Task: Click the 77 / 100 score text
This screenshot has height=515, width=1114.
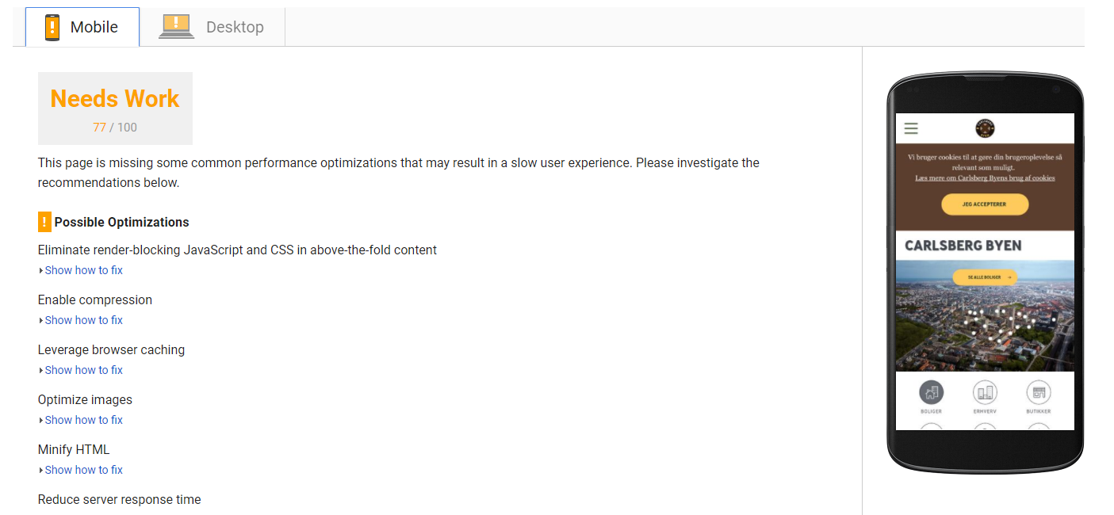Action: (x=115, y=127)
